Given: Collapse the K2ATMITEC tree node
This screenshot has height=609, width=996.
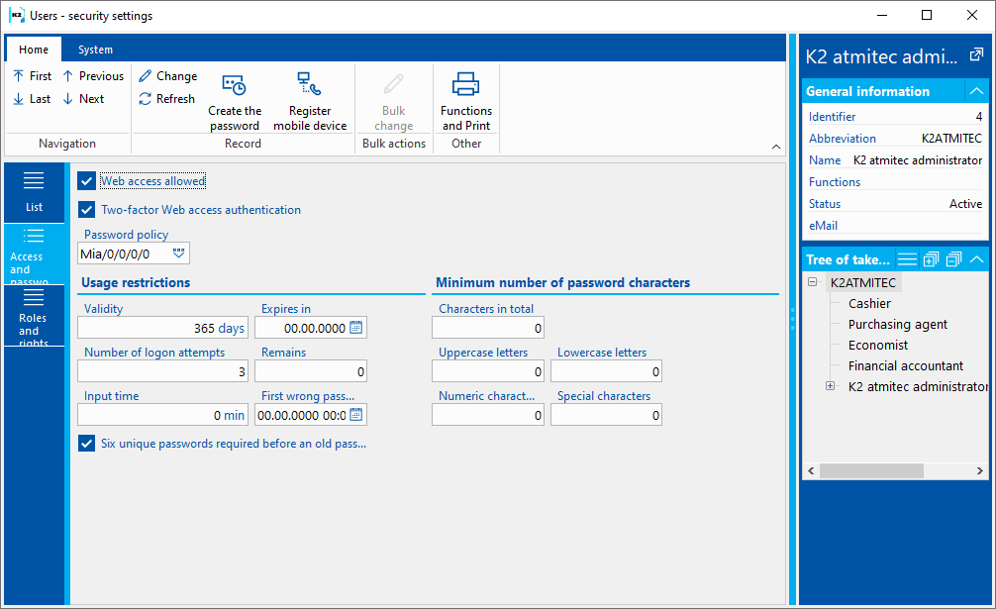Looking at the screenshot, I should (x=813, y=282).
